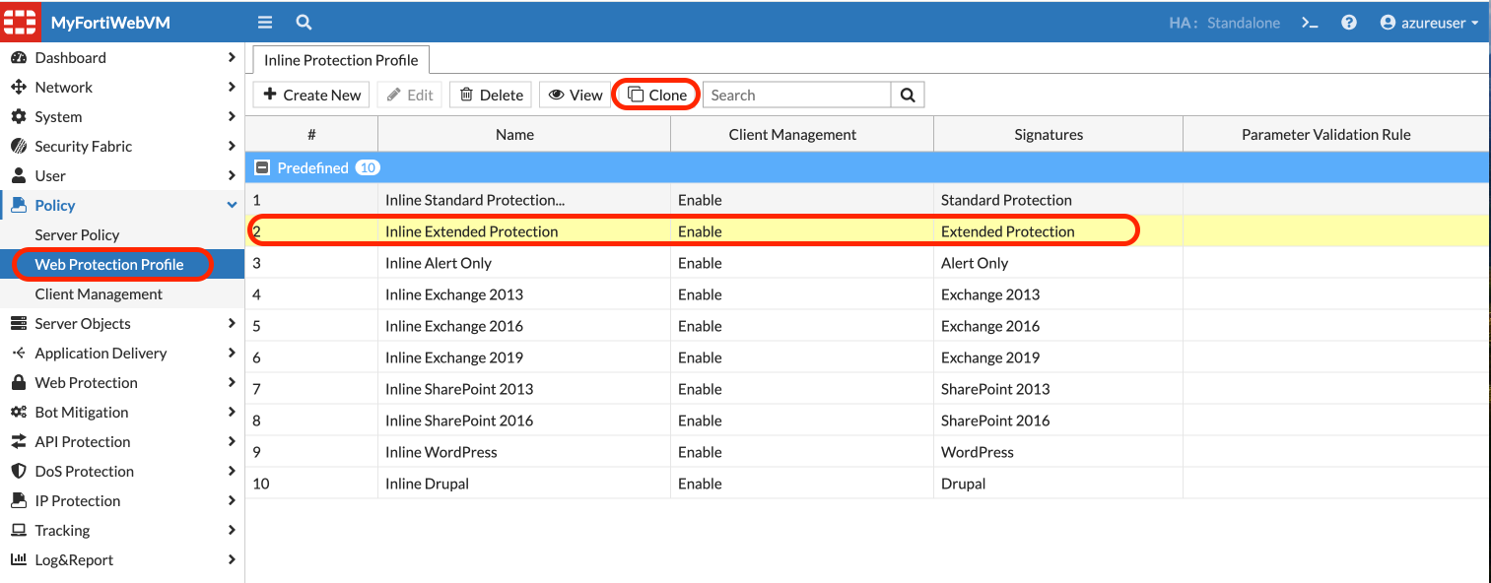Image resolution: width=1491 pixels, height=583 pixels.
Task: Click the Policy icon in sidebar
Action: point(19,206)
